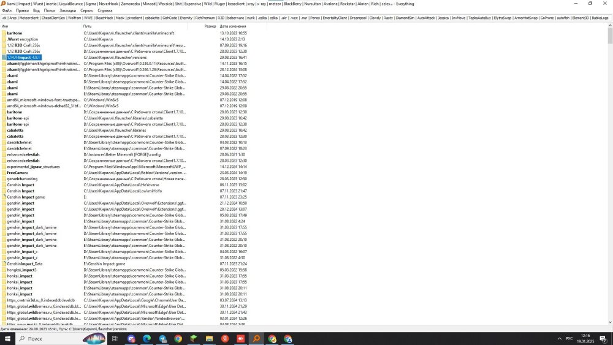613x345 pixels.
Task: Click folder icon of experimental_jigsaw_structures row
Action: coord(4,167)
